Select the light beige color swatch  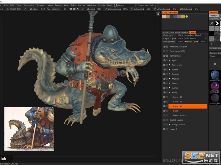164,17
